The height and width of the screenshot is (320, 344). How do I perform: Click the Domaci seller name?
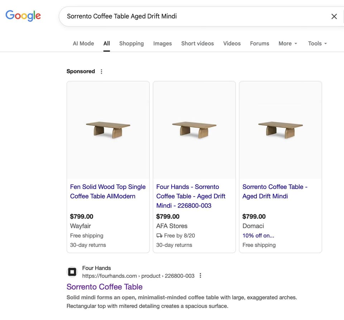253,226
